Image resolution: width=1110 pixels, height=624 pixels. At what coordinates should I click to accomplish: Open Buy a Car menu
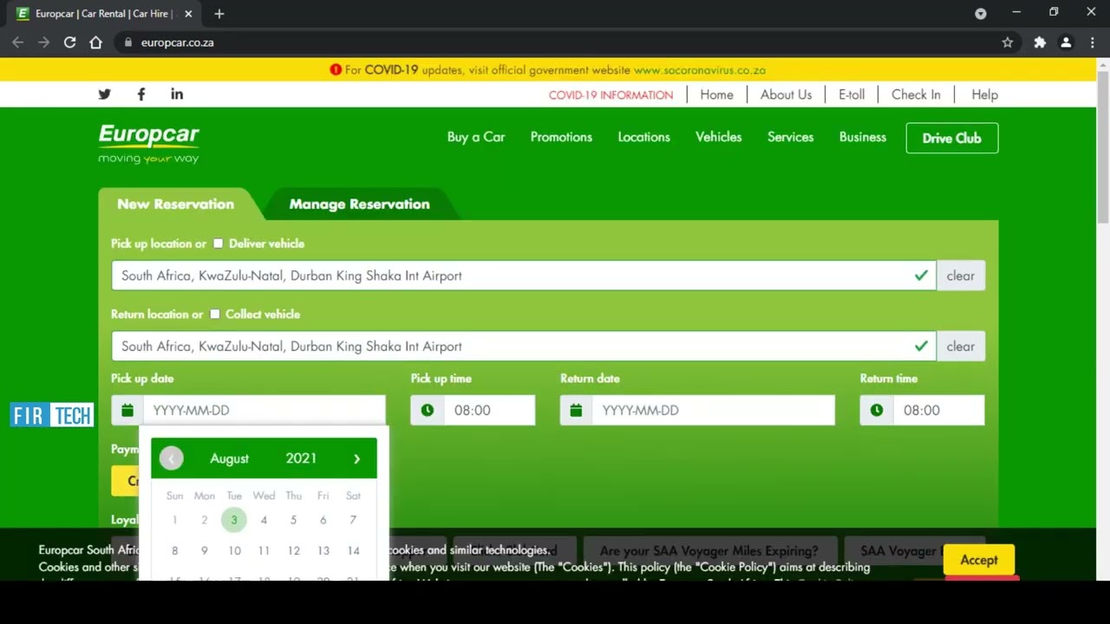476,137
